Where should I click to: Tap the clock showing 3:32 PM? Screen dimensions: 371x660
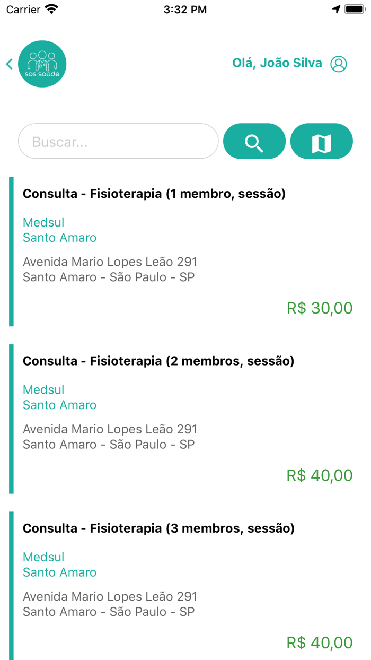(x=185, y=8)
